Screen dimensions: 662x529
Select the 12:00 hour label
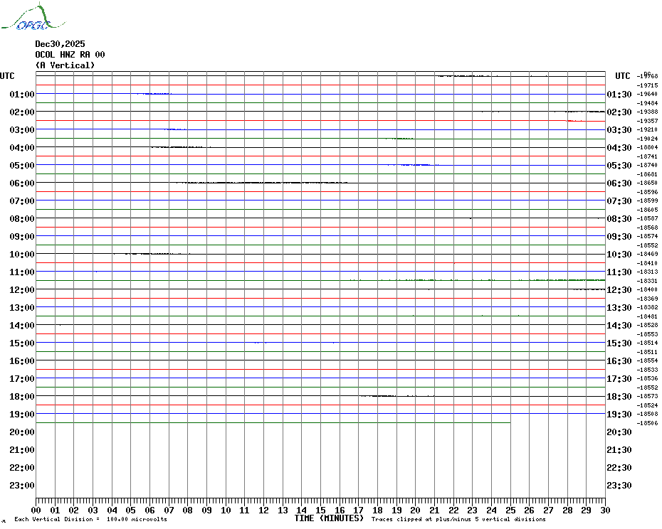pyautogui.click(x=22, y=290)
